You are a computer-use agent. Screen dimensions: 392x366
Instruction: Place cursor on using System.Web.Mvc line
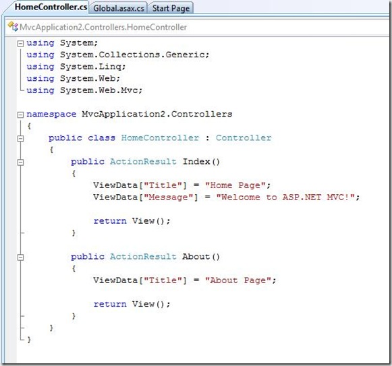click(84, 90)
